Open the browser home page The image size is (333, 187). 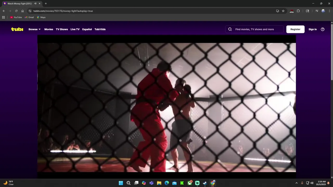[22, 11]
